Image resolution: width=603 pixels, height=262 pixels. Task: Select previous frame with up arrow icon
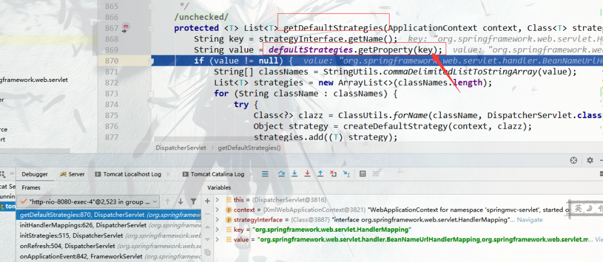pos(168,201)
